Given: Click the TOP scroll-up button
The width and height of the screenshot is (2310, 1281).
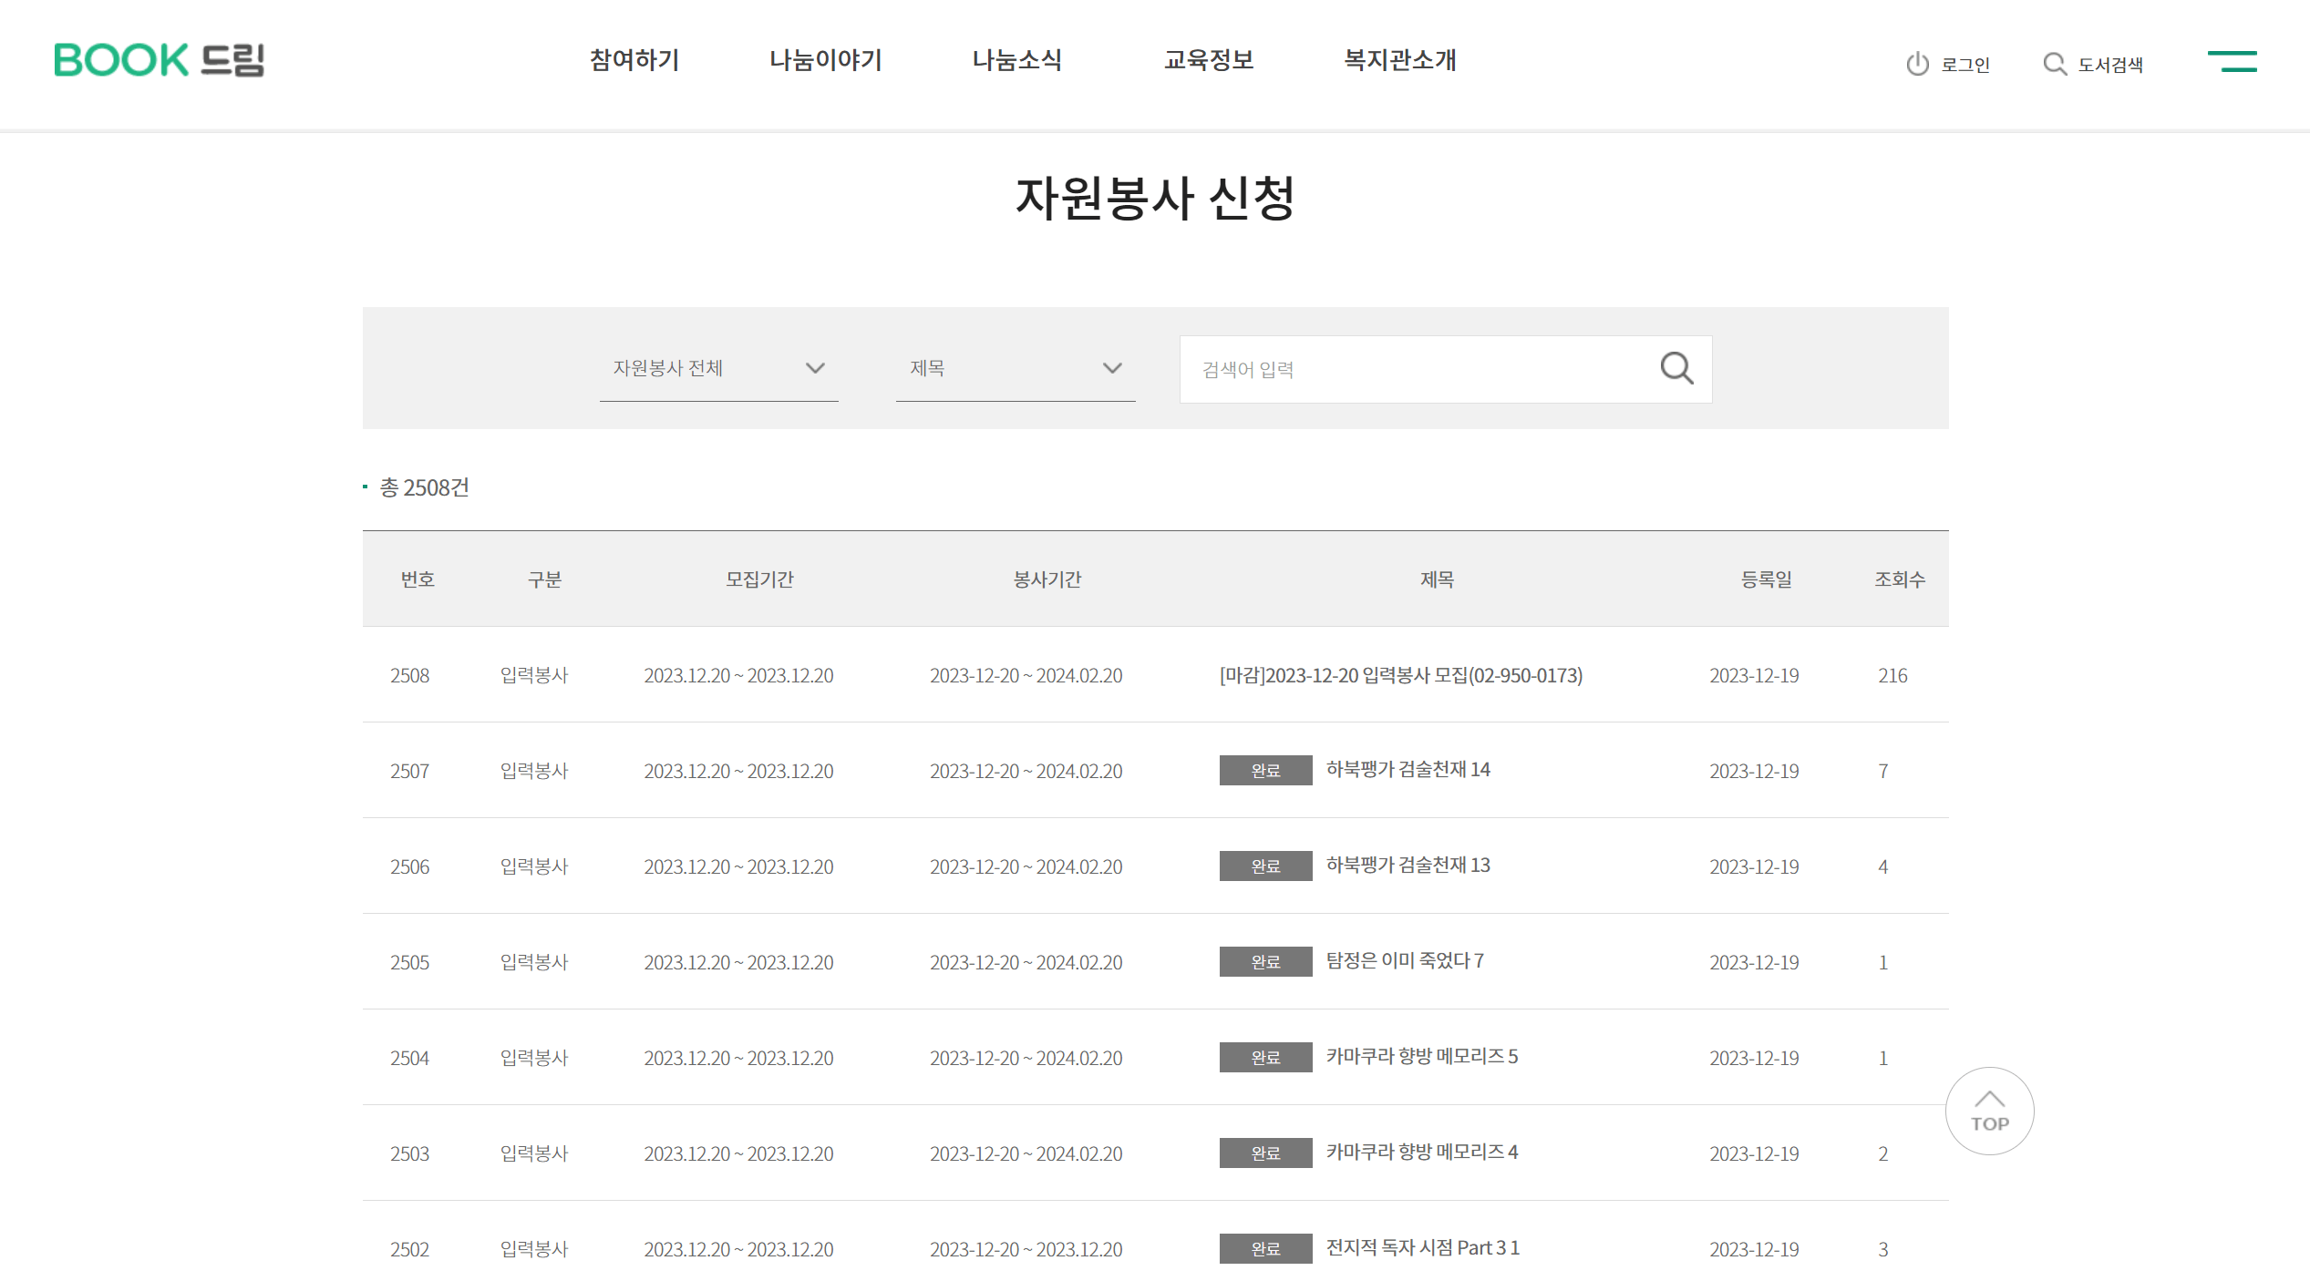Looking at the screenshot, I should pyautogui.click(x=1989, y=1111).
